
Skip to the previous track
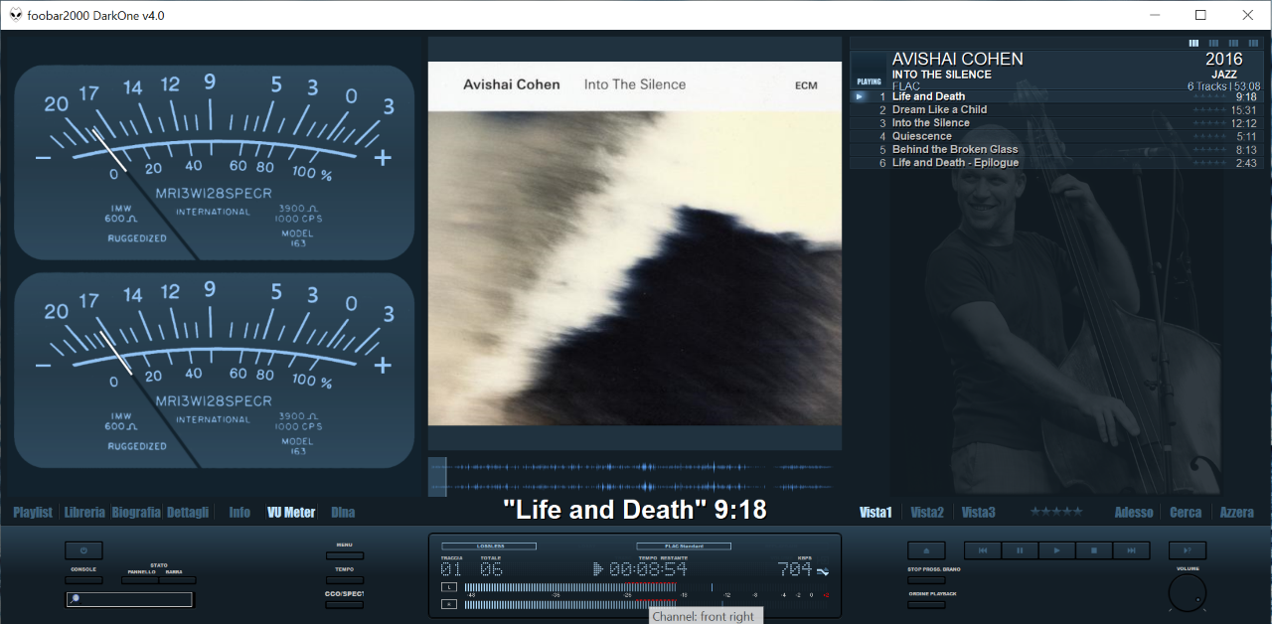click(983, 550)
